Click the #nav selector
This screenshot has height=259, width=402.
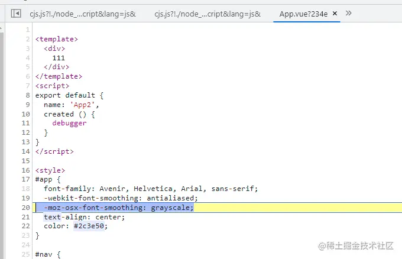pyautogui.click(x=44, y=254)
